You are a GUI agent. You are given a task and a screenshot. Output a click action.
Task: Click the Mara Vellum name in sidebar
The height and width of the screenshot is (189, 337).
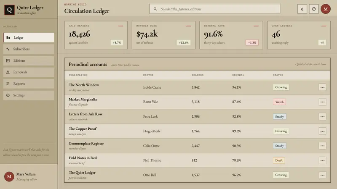pos(26,174)
